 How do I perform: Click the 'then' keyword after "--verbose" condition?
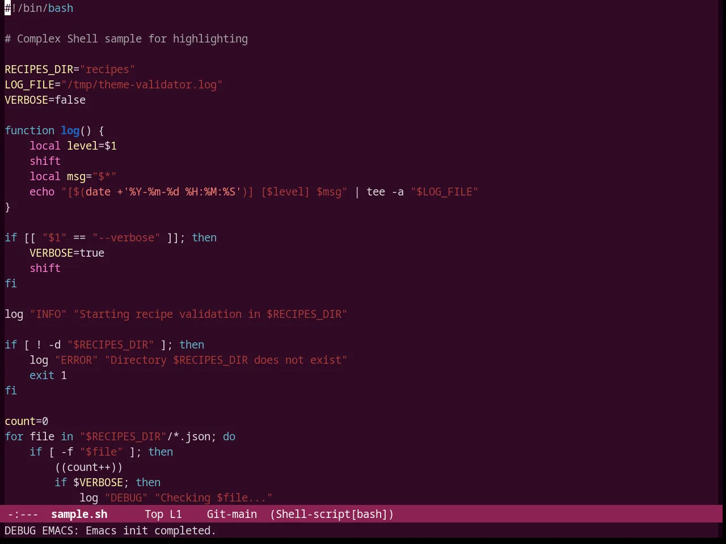204,237
